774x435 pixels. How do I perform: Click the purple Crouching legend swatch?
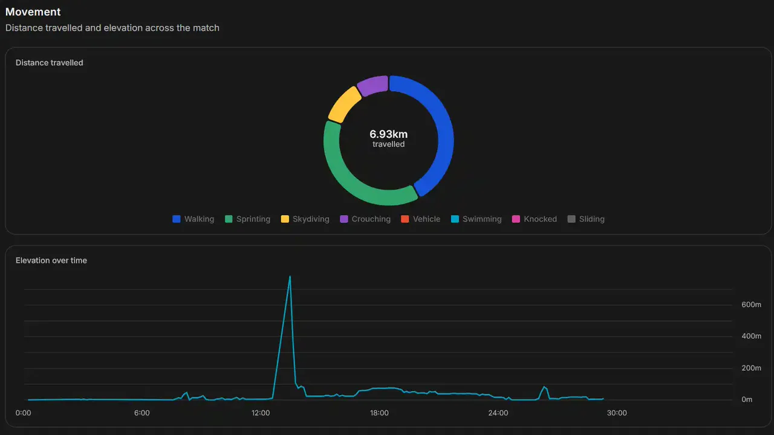click(x=344, y=219)
